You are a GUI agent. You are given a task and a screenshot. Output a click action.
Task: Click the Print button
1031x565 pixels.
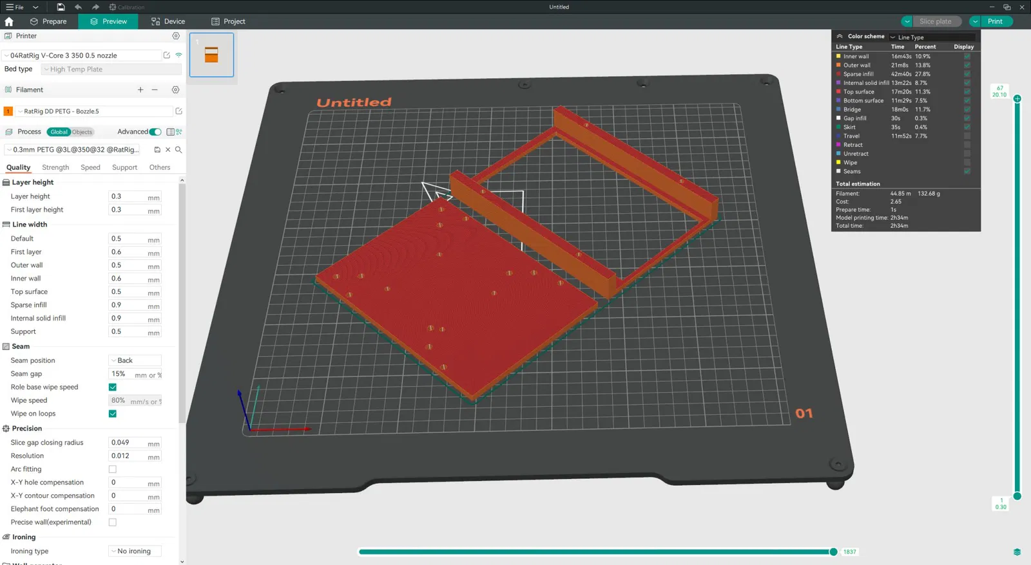[995, 21]
